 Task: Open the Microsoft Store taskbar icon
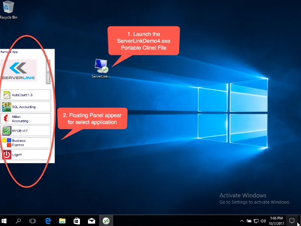pos(77,221)
